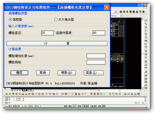
Task: Click the circle-with-line icon in bottom toolbar
Action: click(x=33, y=94)
